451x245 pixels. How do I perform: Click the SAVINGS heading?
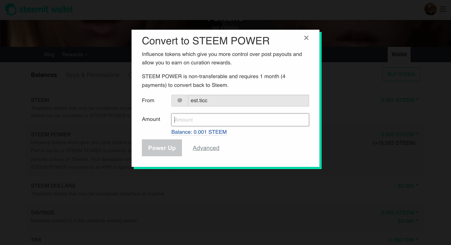pyautogui.click(x=43, y=212)
